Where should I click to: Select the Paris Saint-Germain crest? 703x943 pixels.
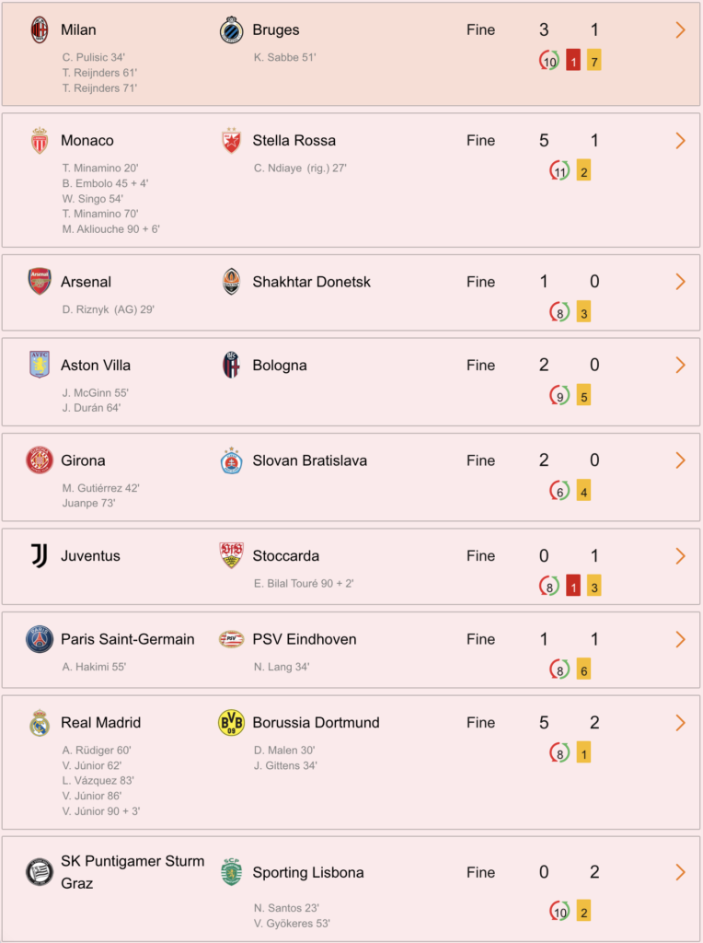[40, 639]
